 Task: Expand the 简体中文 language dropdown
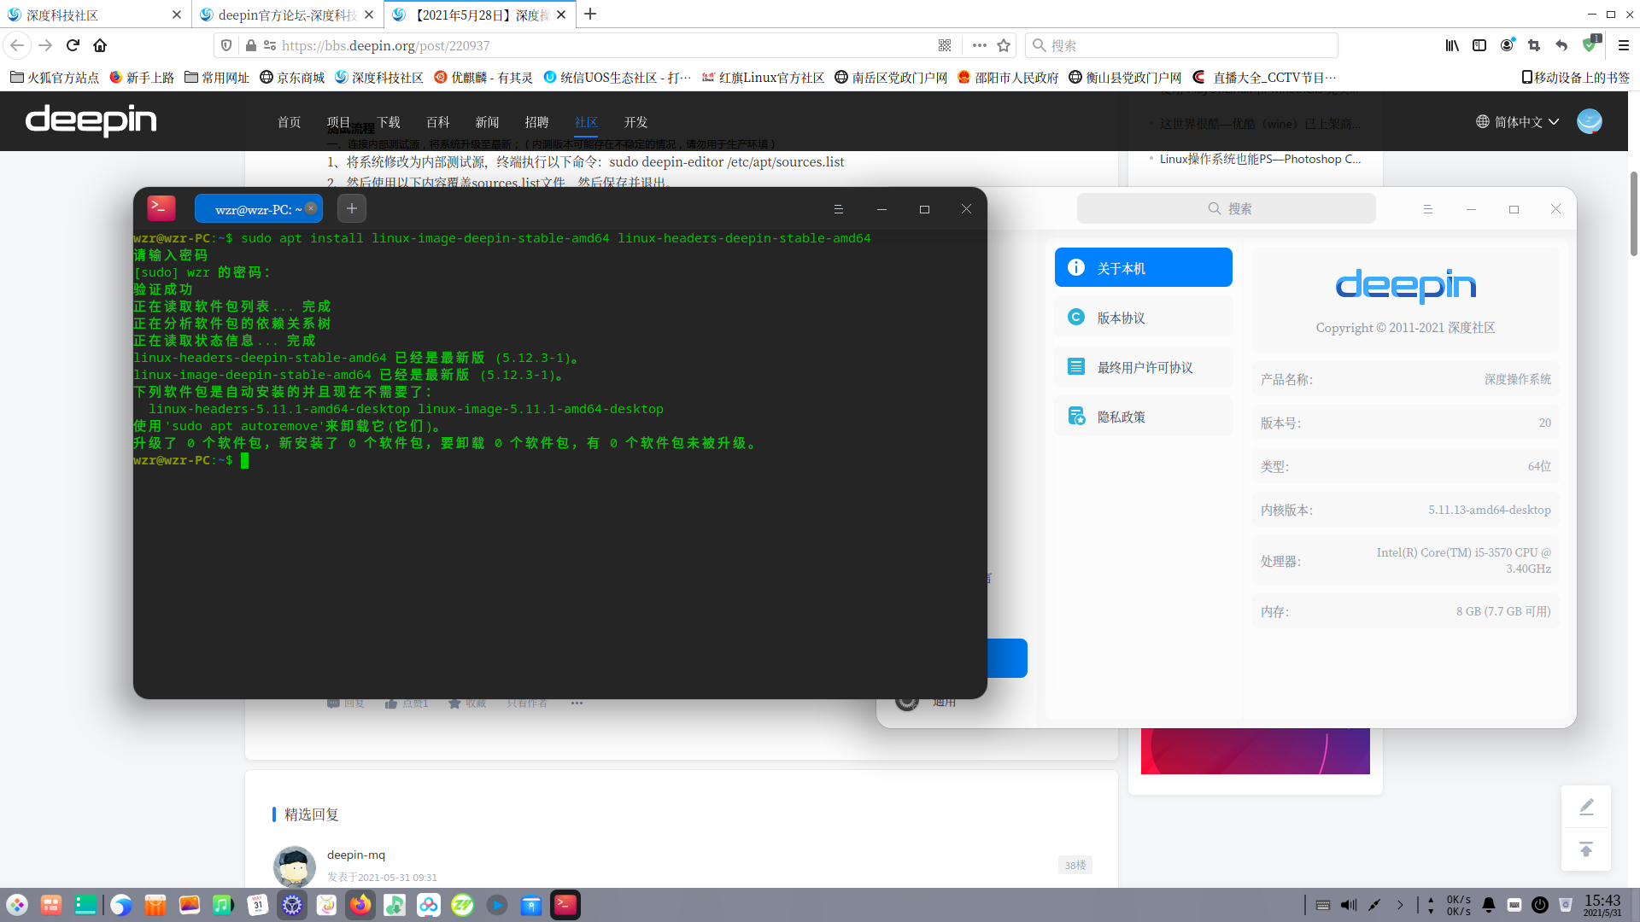click(x=1518, y=122)
